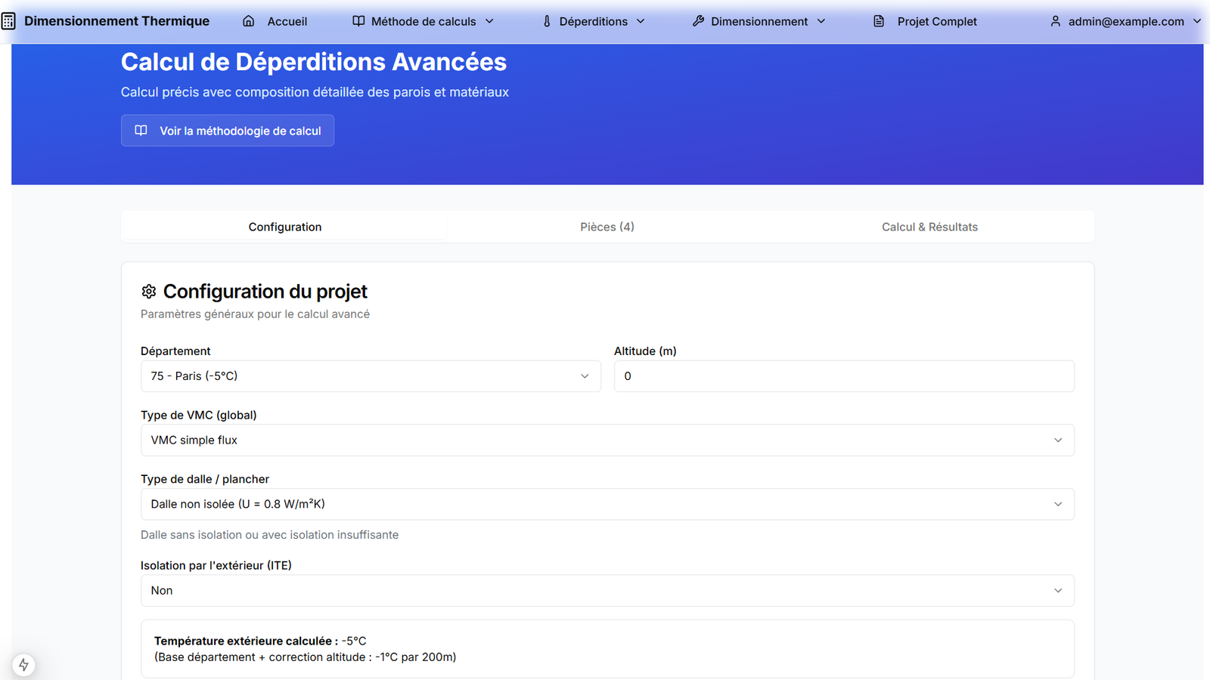
Task: Go to the Calcul & Résultats tab
Action: click(929, 227)
